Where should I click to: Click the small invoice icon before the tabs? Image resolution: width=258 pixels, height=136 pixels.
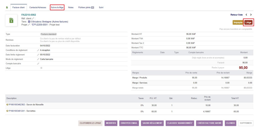pos(7,7)
